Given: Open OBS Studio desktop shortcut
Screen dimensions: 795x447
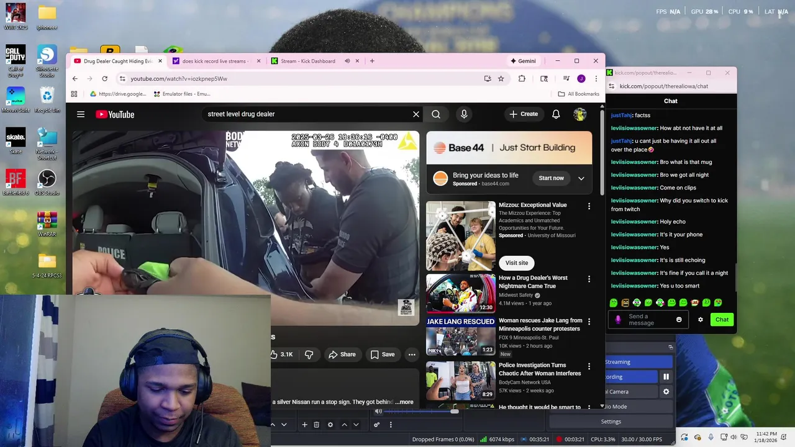Looking at the screenshot, I should pos(47,183).
